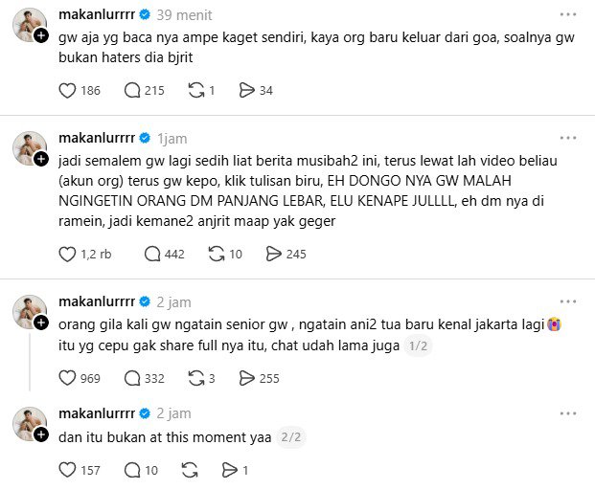The width and height of the screenshot is (595, 490).
Task: Click the 1/2 thread indicator badge
Action: [x=418, y=345]
